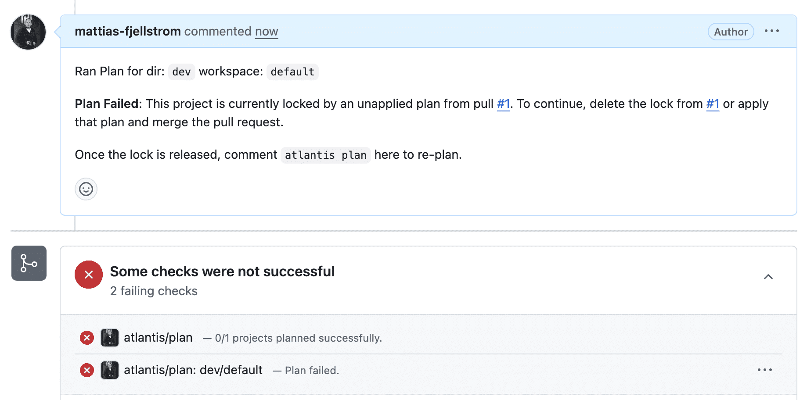Click the commenter's profile avatar
807x400 pixels.
[28, 32]
